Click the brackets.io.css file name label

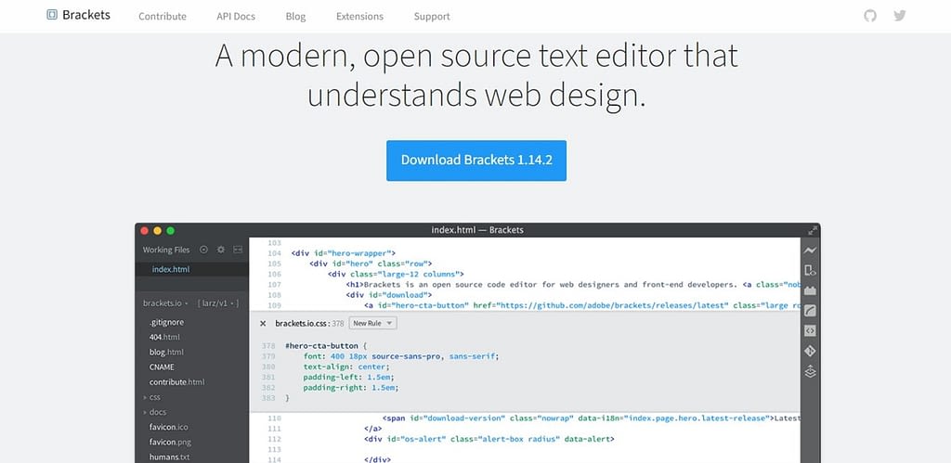[302, 324]
